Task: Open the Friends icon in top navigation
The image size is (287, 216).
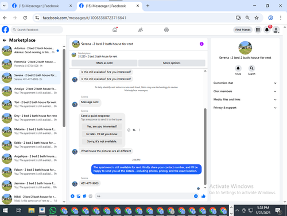Action: (x=141, y=30)
